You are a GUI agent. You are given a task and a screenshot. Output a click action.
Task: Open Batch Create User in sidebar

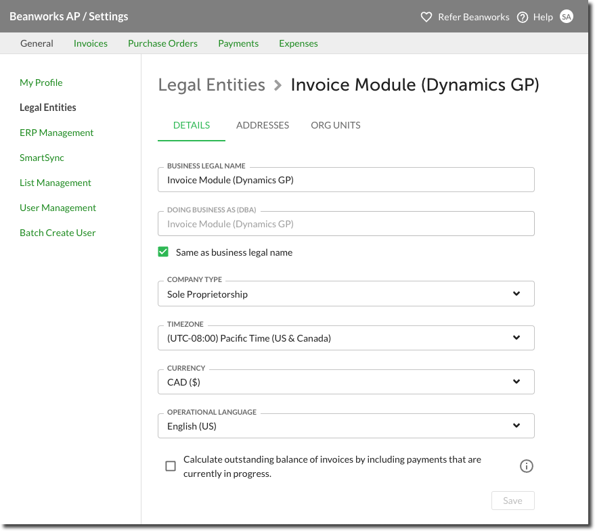pyautogui.click(x=58, y=233)
